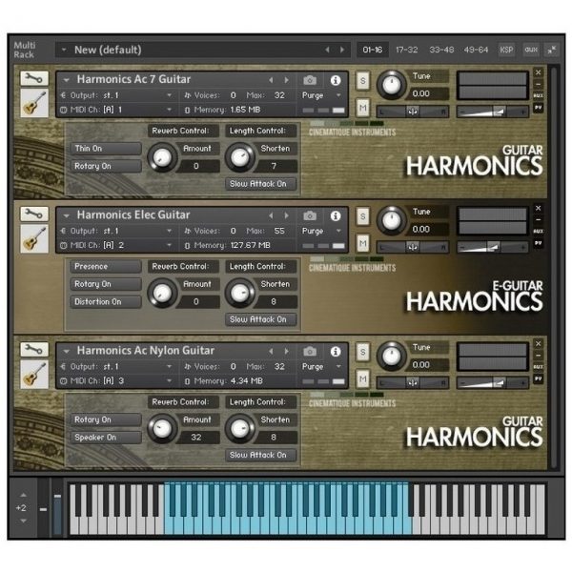Solo Harmonics Ac 7 Guitar
Viewport: 572px width, 572px height.
click(362, 81)
